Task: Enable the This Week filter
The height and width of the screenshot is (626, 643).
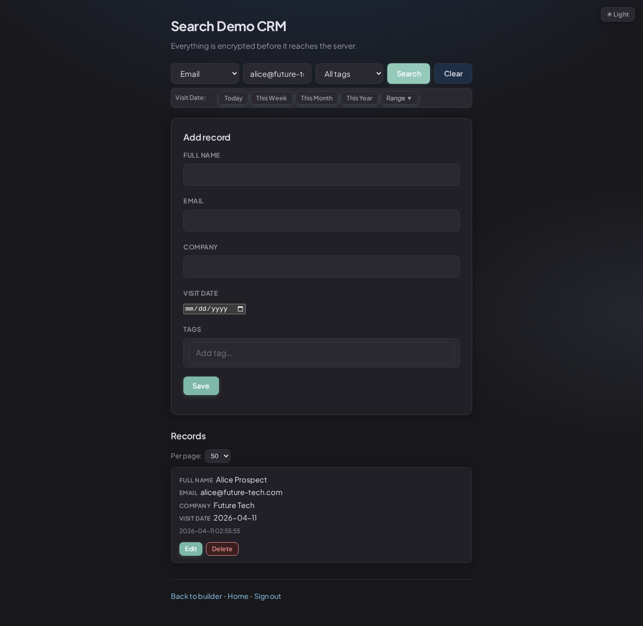Action: tap(271, 98)
